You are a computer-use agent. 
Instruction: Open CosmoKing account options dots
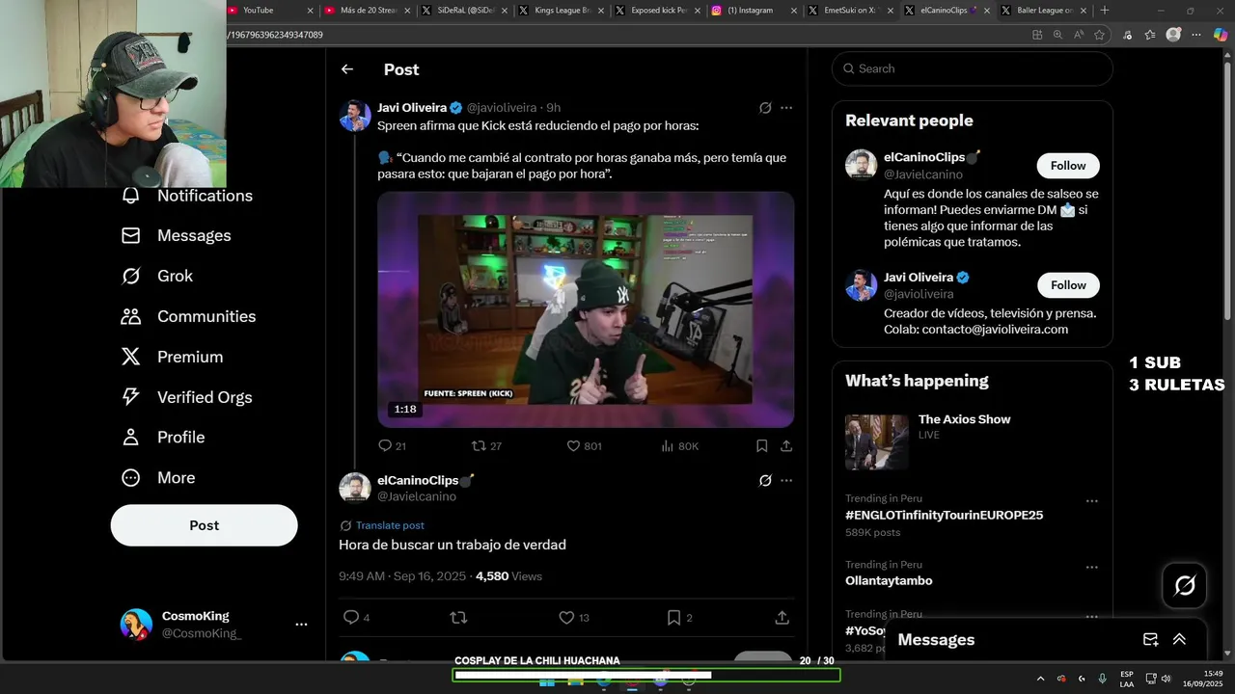pos(301,625)
